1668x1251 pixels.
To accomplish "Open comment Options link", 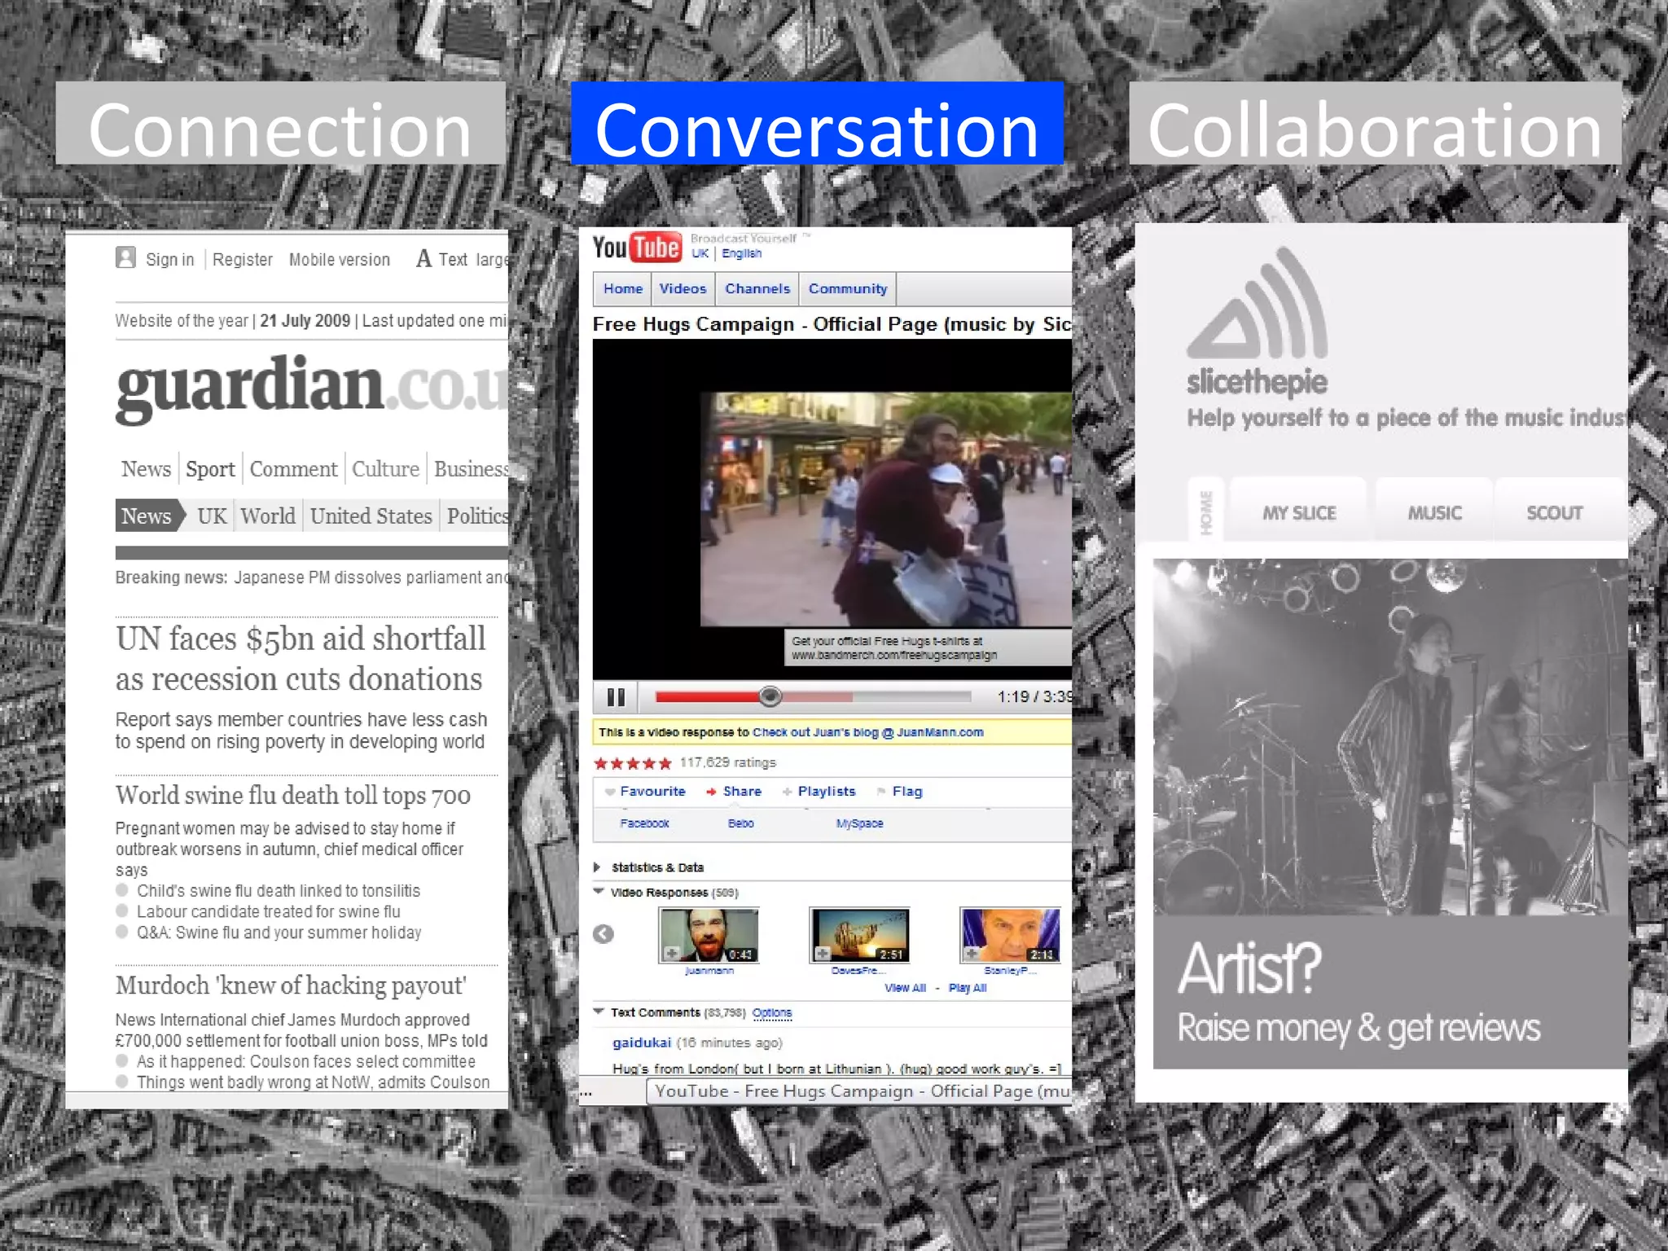I will click(772, 1012).
